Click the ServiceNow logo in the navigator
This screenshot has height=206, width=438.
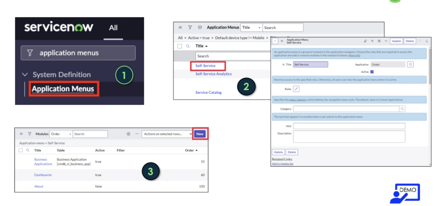59,27
